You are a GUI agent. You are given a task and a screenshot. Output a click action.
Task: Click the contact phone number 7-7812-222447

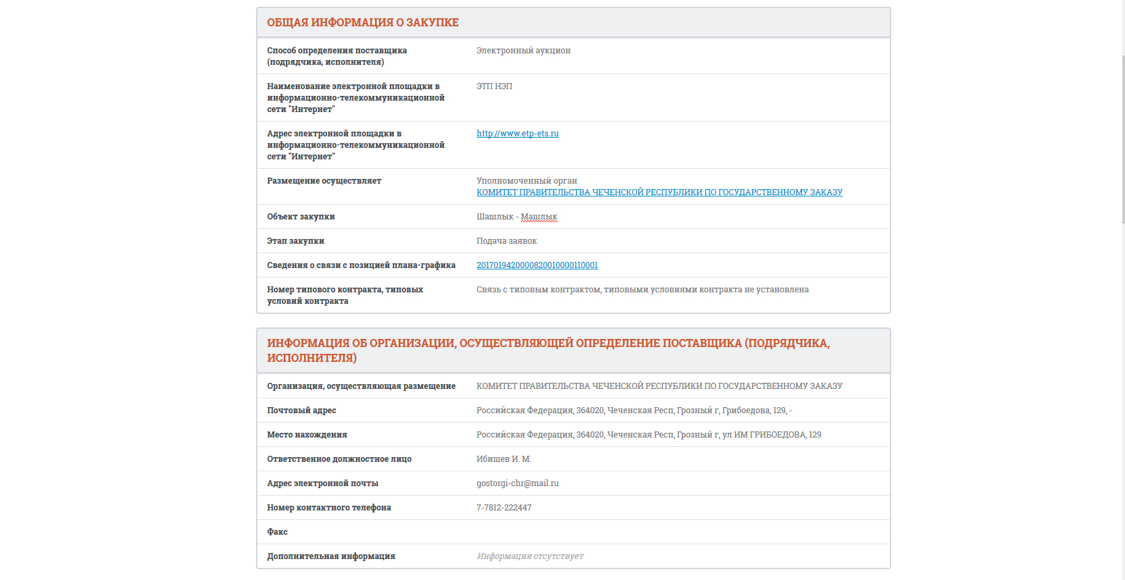click(x=503, y=508)
